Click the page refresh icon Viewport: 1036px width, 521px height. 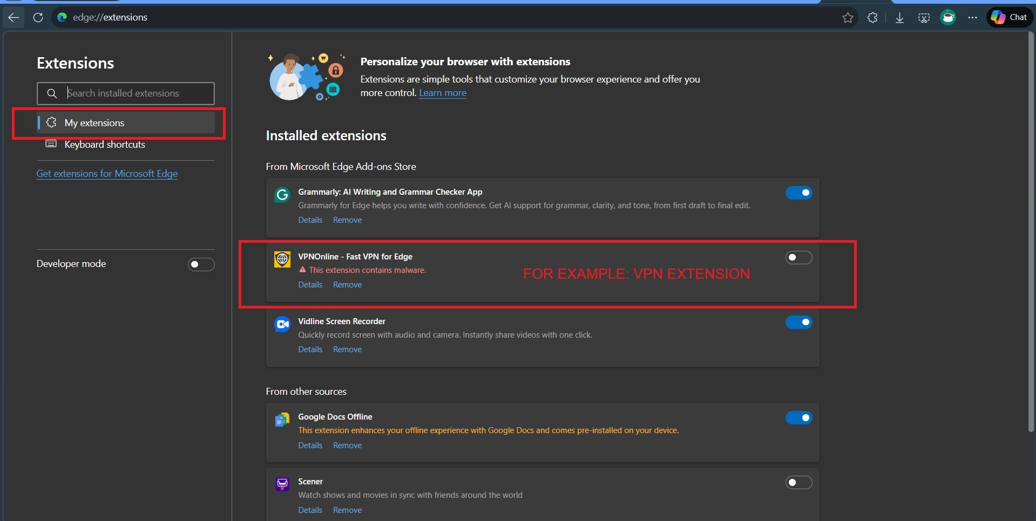coord(38,17)
